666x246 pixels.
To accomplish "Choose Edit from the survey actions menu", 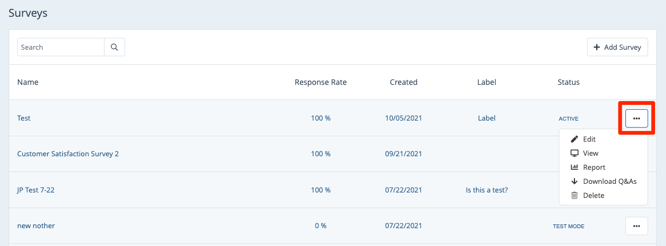I will [x=589, y=139].
